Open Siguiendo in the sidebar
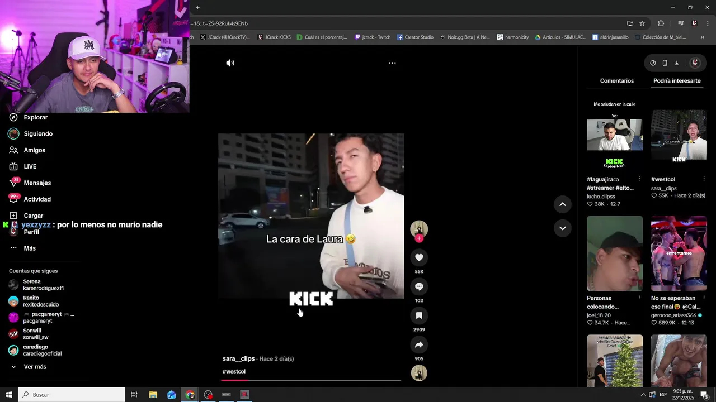 click(x=38, y=134)
